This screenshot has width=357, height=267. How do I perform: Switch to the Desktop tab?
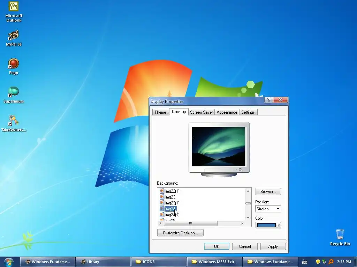179,112
